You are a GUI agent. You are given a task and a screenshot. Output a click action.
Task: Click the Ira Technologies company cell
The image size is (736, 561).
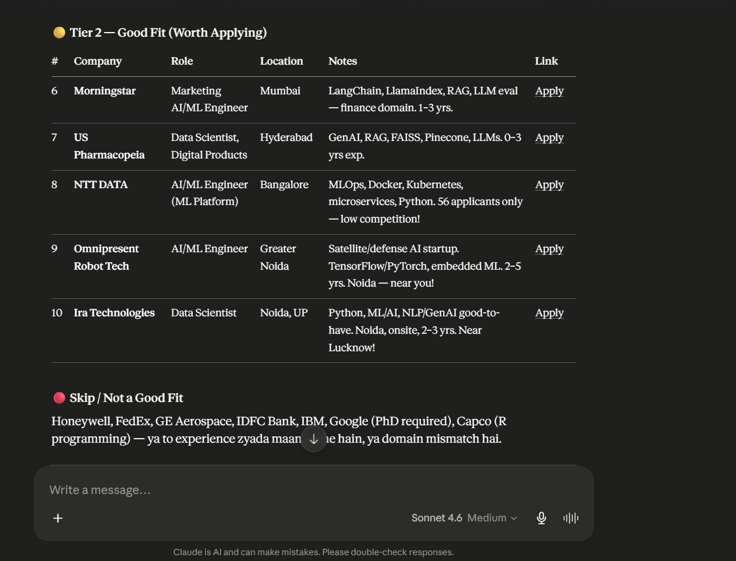pos(114,313)
